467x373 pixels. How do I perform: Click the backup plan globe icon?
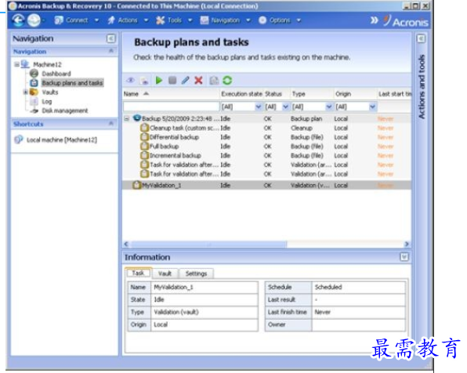click(137, 118)
